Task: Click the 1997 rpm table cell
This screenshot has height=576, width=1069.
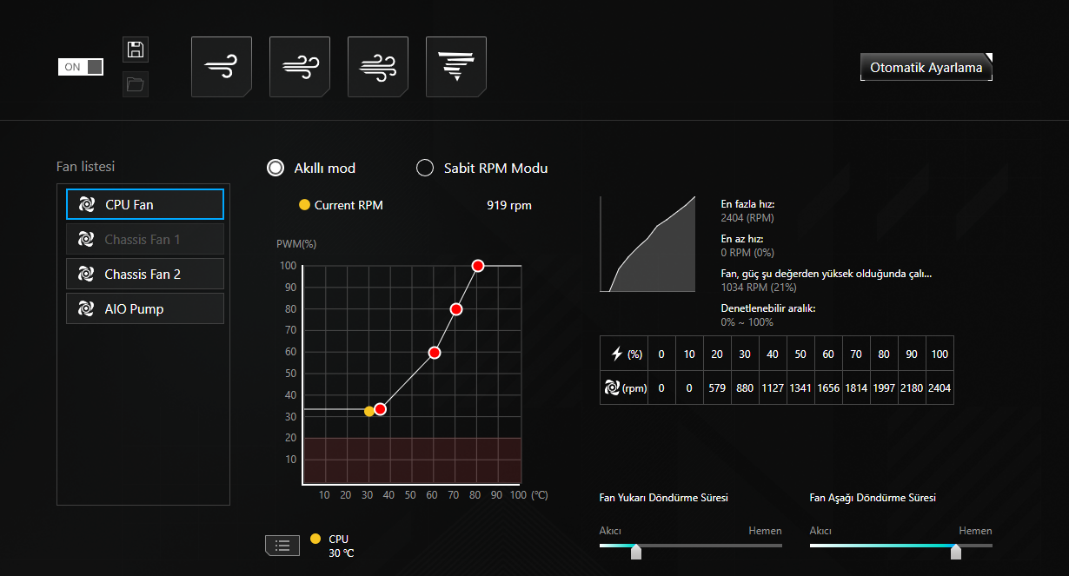Action: click(884, 388)
